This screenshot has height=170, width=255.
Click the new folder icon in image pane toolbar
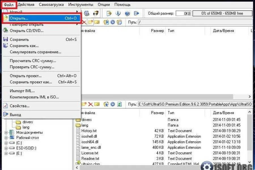(x=90, y=22)
